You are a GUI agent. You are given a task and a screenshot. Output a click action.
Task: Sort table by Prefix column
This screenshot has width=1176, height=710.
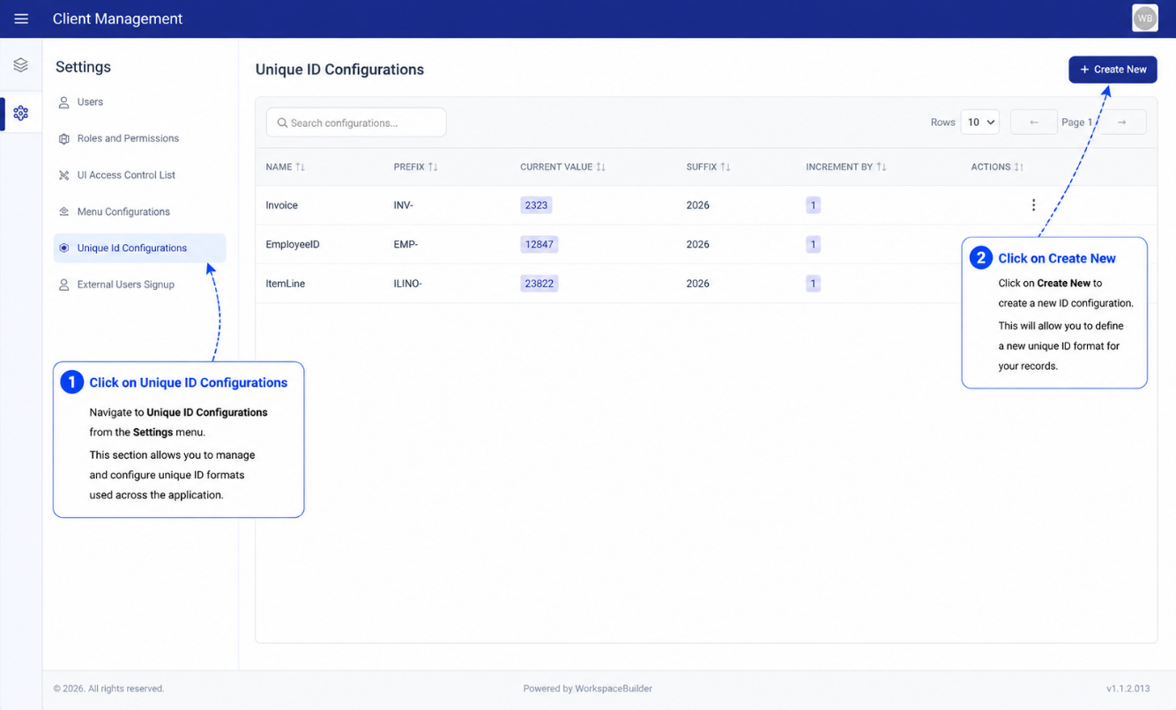pos(415,166)
